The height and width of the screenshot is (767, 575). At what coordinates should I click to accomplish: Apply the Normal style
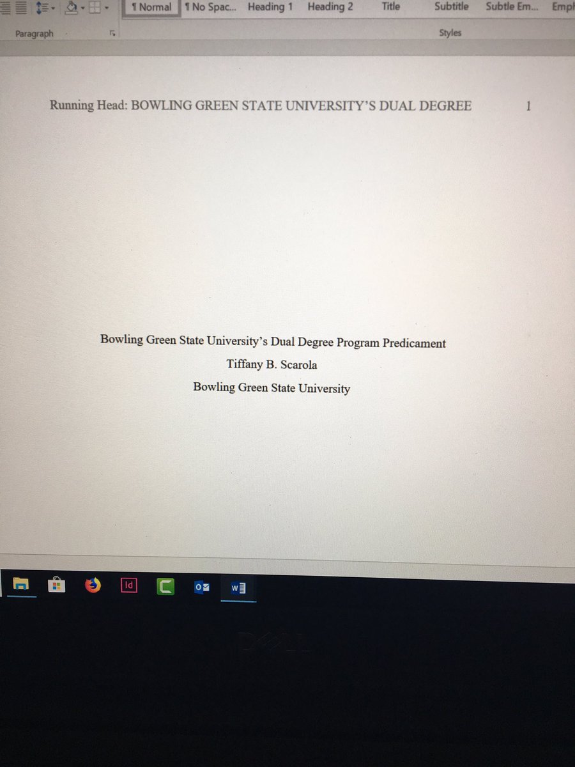pos(151,8)
